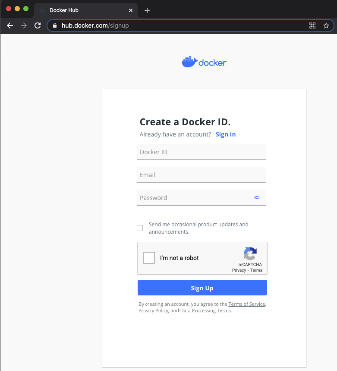Open the Terms of Service link
Image resolution: width=337 pixels, height=371 pixels.
pyautogui.click(x=246, y=304)
